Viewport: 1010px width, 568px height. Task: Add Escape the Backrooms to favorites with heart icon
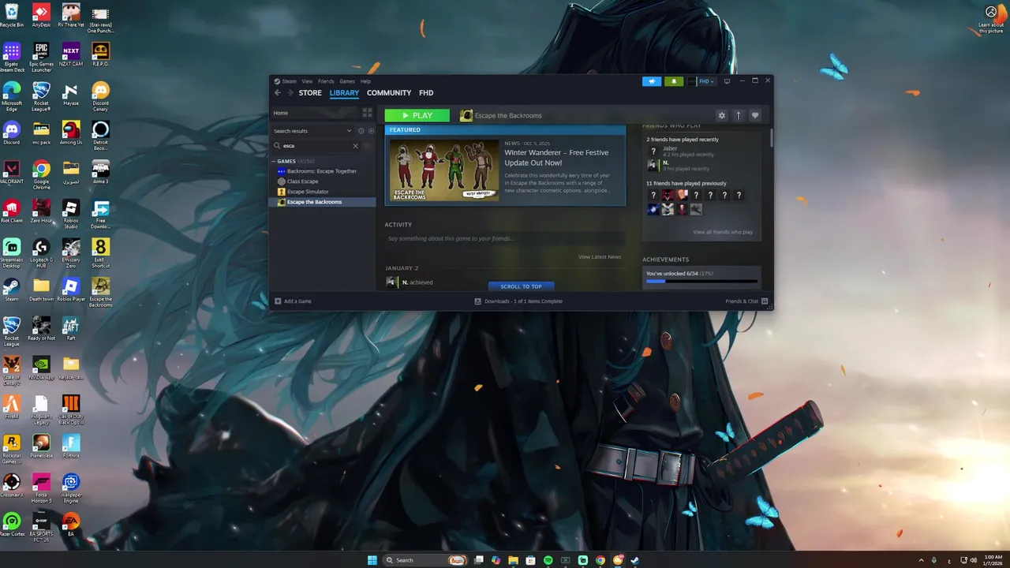(x=754, y=115)
